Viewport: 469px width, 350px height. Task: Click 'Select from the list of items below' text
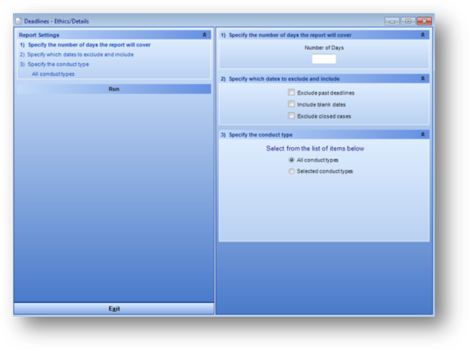[x=315, y=148]
